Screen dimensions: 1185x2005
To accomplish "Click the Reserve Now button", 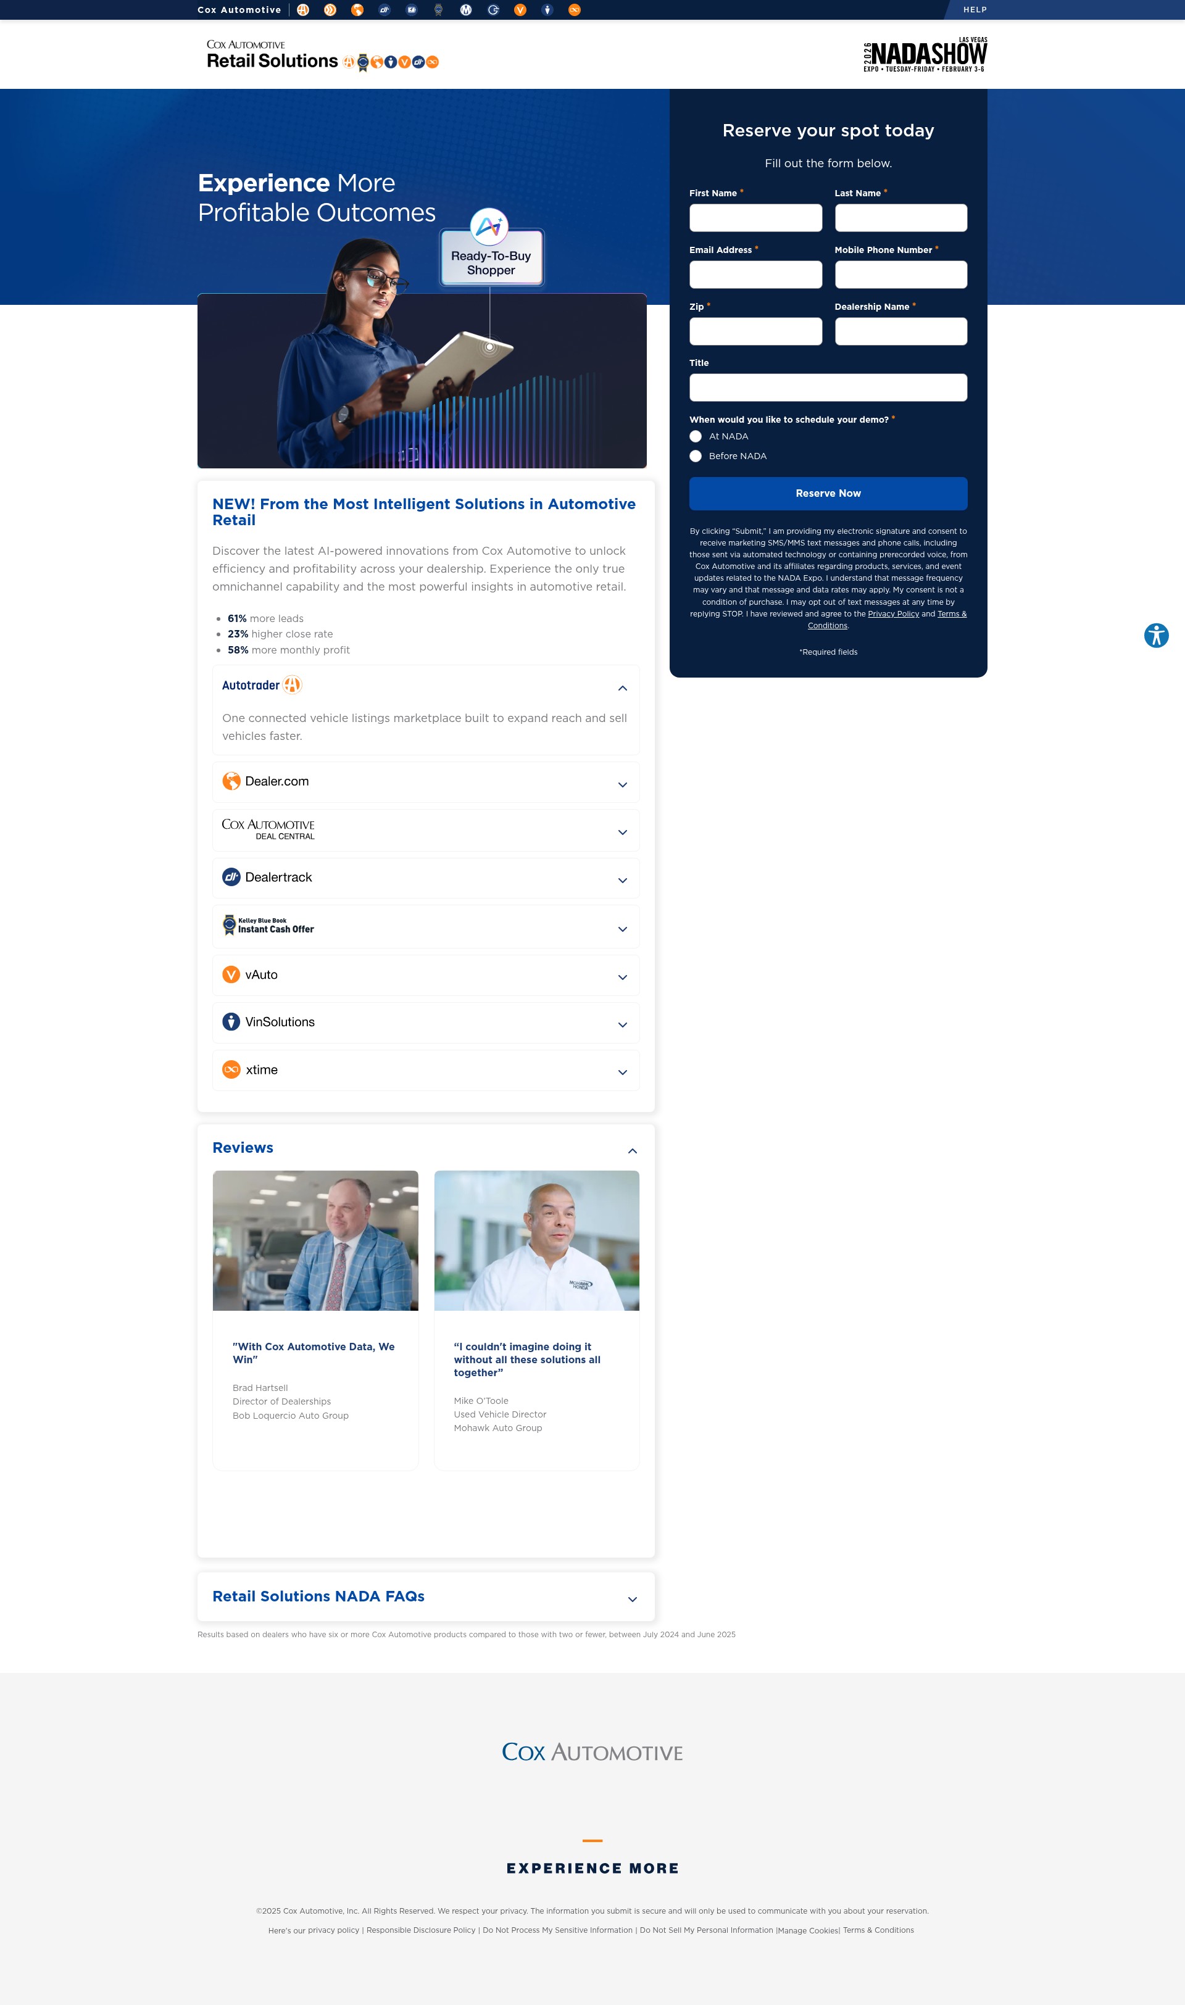I will [x=828, y=494].
